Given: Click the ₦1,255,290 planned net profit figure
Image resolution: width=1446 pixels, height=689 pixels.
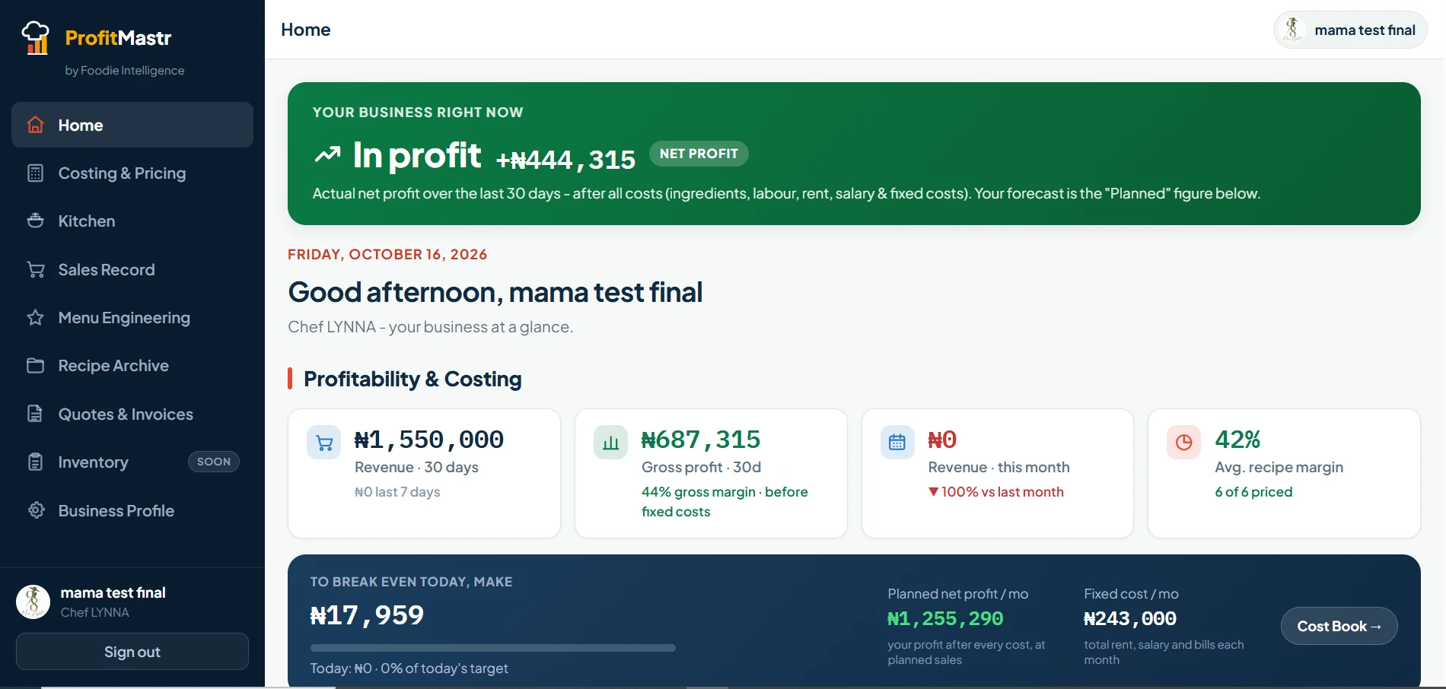Looking at the screenshot, I should tap(945, 619).
